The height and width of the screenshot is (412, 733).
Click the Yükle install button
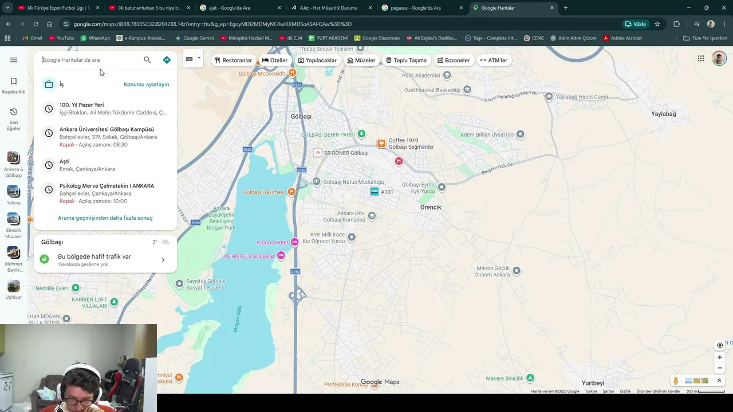636,24
